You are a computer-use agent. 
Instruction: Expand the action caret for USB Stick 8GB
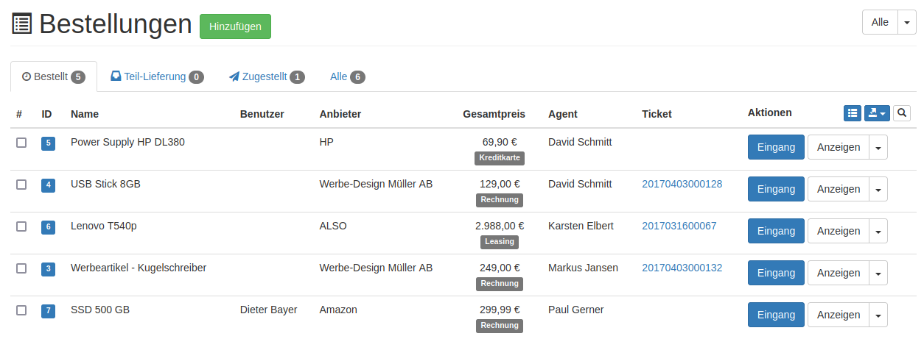pos(878,189)
